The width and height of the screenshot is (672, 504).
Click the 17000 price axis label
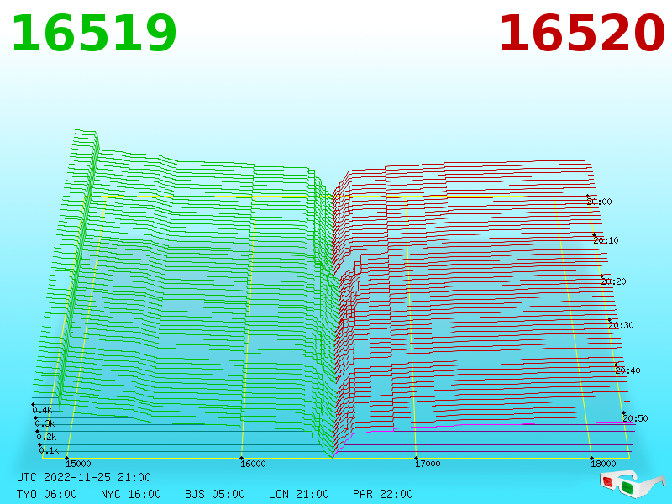[428, 464]
